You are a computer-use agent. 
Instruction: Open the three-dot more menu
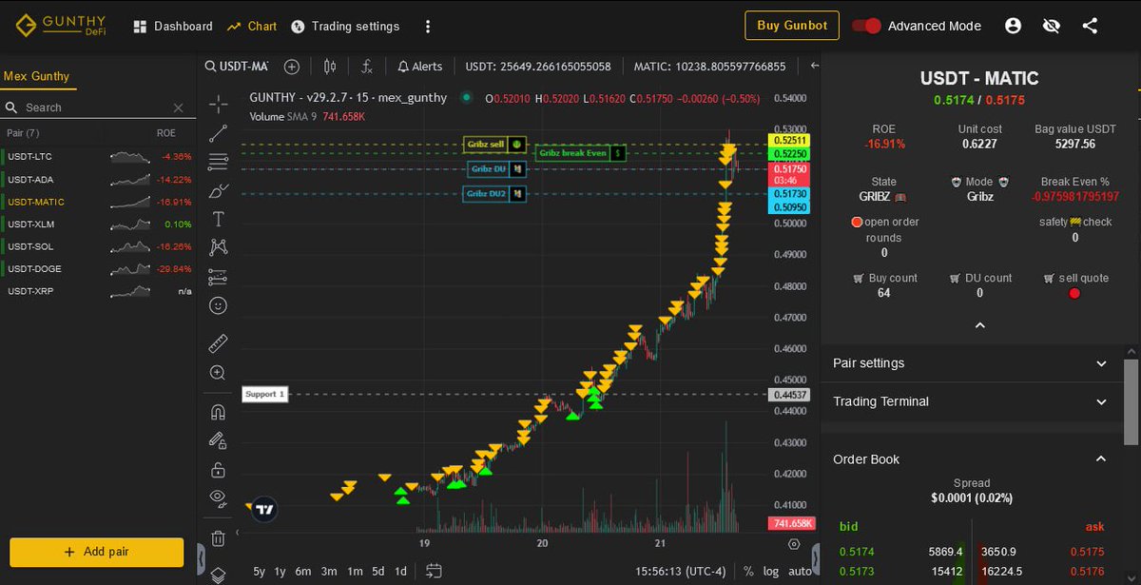[428, 27]
